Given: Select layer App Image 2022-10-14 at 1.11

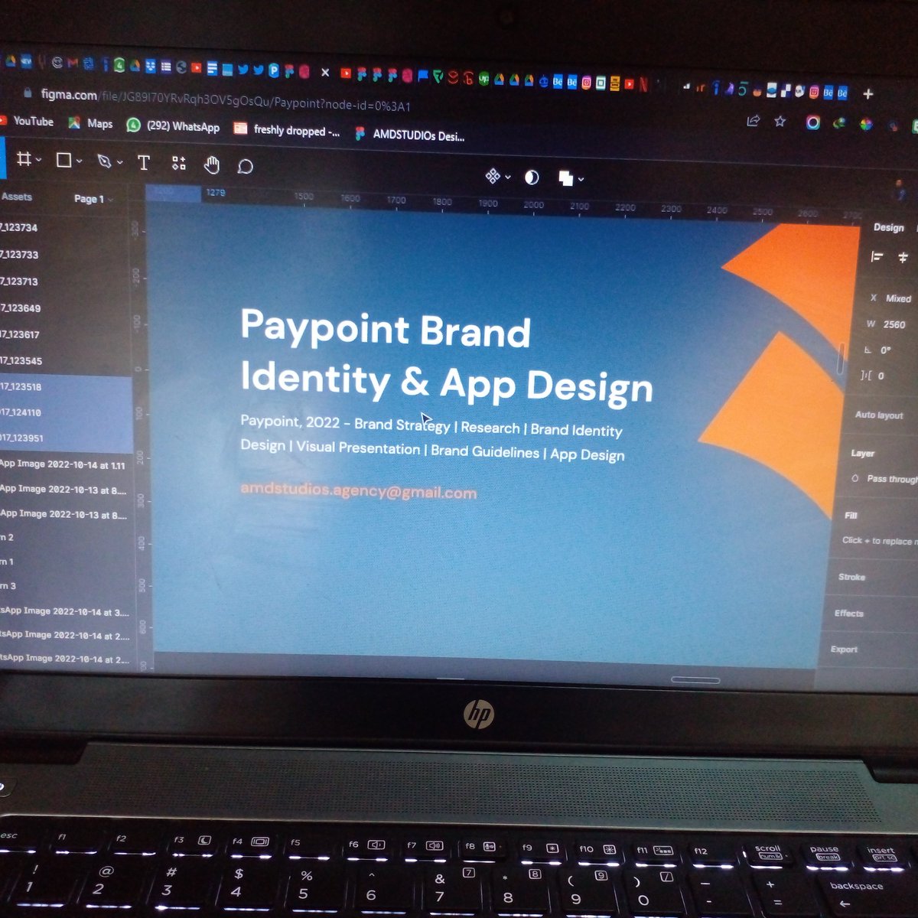Looking at the screenshot, I should pyautogui.click(x=66, y=464).
